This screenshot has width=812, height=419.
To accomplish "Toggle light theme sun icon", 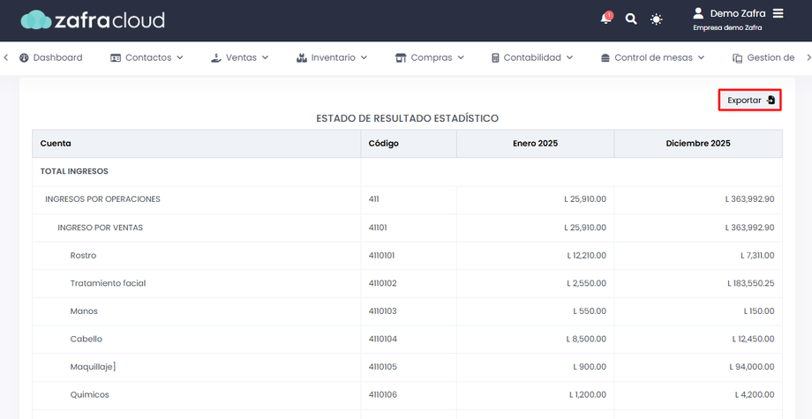I will [656, 19].
